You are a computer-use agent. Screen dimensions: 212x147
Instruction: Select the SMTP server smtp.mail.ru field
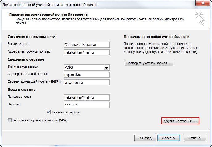87,82
